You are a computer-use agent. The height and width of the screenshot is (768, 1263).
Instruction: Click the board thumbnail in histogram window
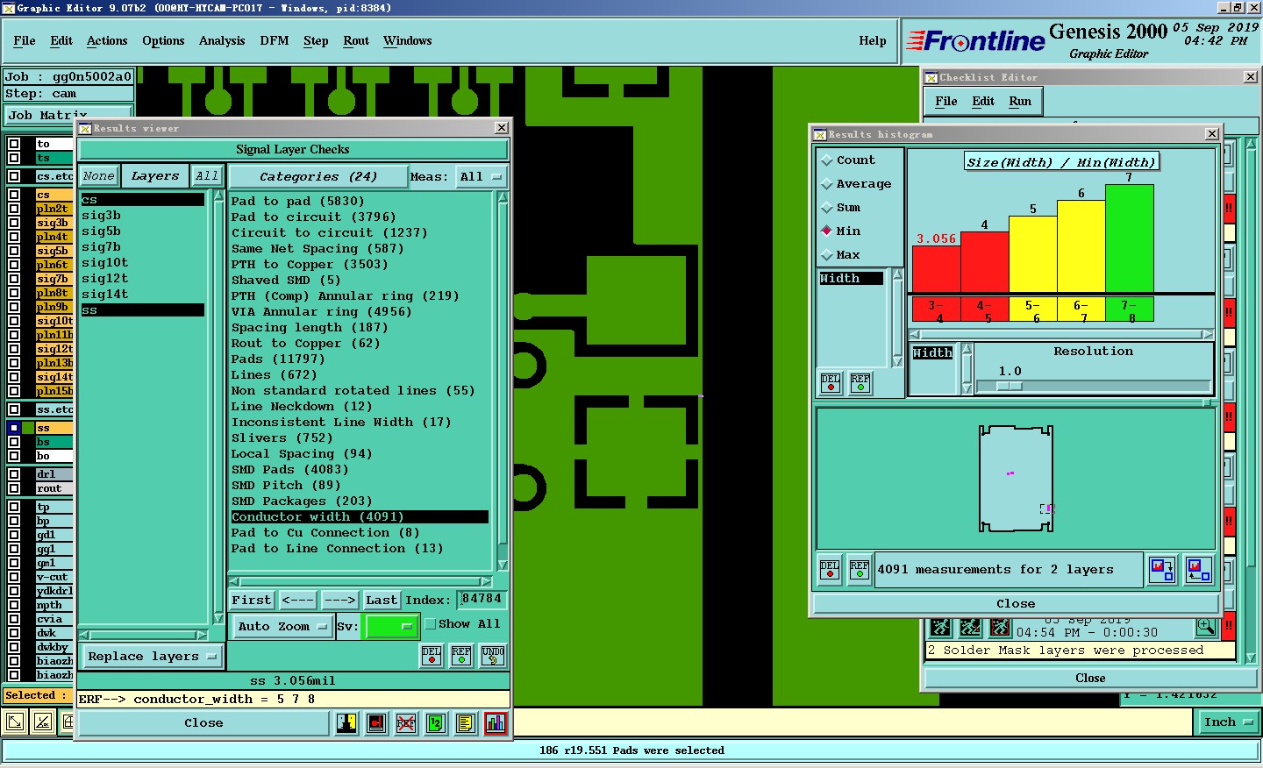(1017, 479)
